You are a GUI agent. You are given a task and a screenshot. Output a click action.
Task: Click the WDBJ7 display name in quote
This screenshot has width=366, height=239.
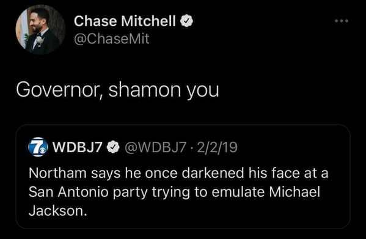pos(78,147)
